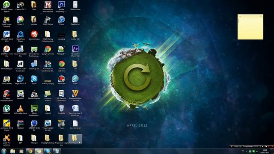Open Windows Media Player taskbar button
The image size is (274, 154).
pyautogui.click(x=21, y=151)
